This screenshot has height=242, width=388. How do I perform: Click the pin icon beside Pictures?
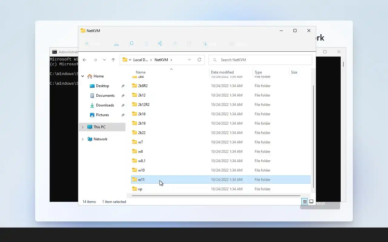(x=123, y=115)
